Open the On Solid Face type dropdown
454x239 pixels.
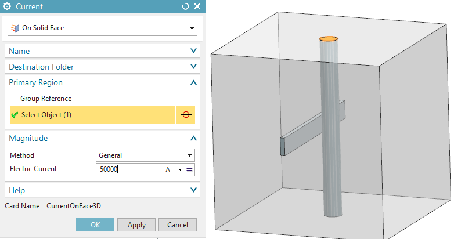tap(102, 28)
